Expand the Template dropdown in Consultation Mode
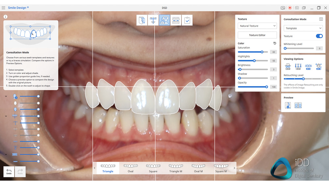 [303, 28]
